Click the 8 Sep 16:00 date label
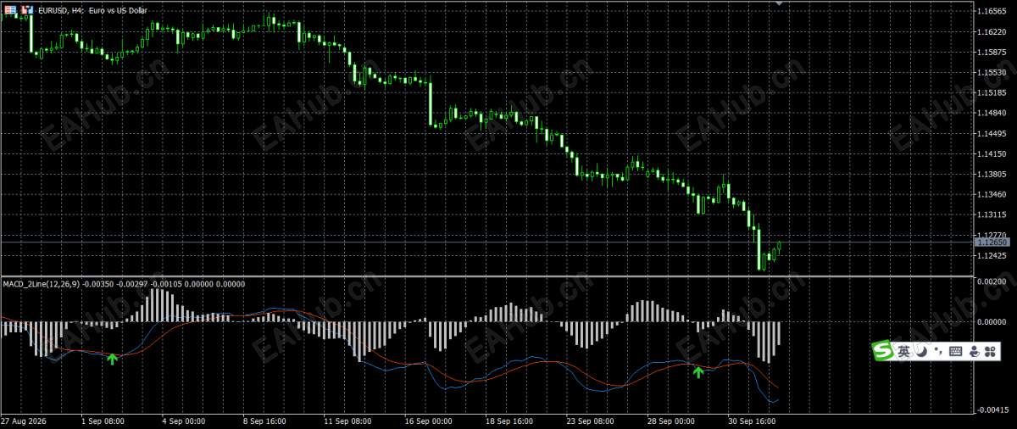Image resolution: width=1017 pixels, height=429 pixels. click(x=264, y=421)
